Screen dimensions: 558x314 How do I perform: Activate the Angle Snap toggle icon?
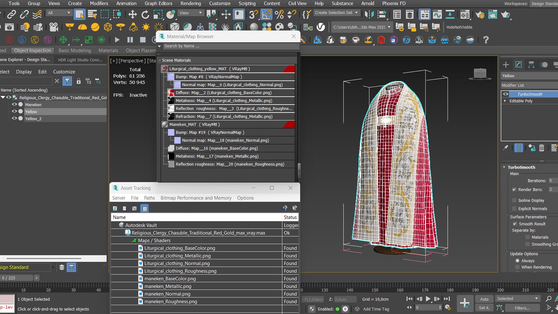pos(266,14)
